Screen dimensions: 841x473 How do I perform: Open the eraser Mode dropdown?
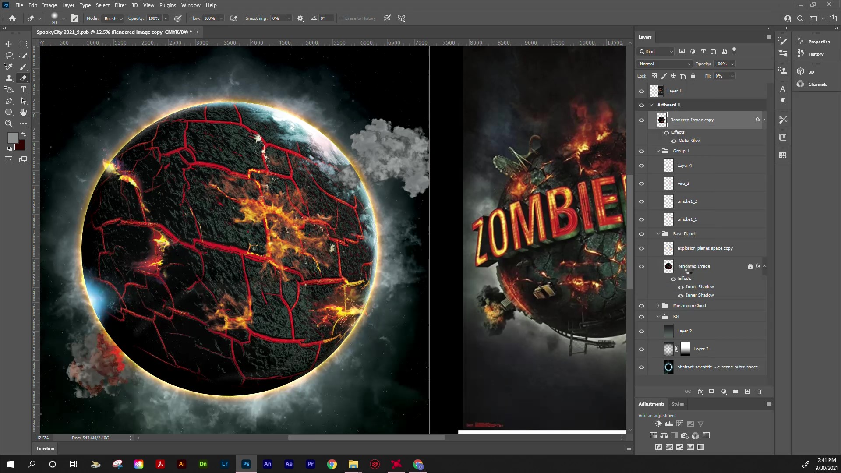pos(112,18)
